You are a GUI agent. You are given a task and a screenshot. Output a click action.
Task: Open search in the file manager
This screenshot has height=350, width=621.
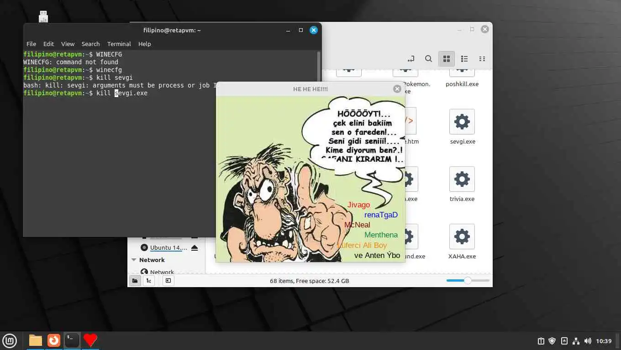coord(428,59)
